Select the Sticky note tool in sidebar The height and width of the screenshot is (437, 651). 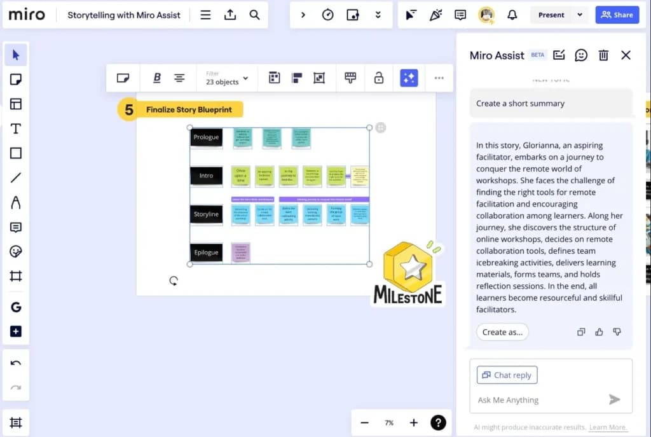tap(16, 80)
